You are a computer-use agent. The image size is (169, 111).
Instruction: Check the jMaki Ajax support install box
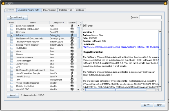12,26
